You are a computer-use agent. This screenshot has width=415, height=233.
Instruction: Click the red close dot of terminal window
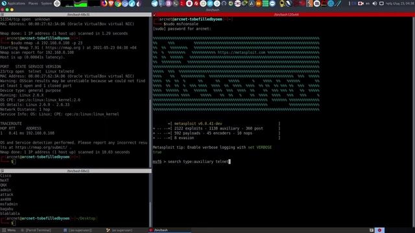pos(3,10)
